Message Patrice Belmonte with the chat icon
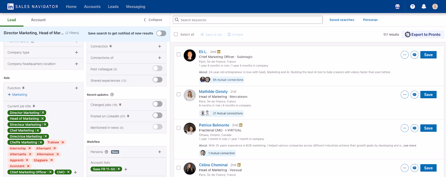The image size is (446, 177). click(415, 128)
